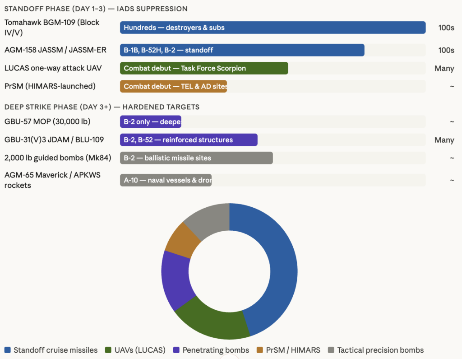Select the A-10 'naval vessels' gray bar
The height and width of the screenshot is (359, 462).
pyautogui.click(x=166, y=180)
